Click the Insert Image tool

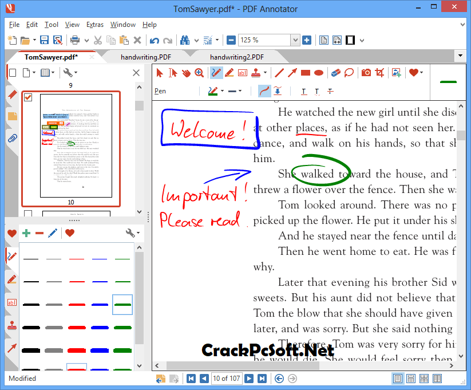pos(397,73)
